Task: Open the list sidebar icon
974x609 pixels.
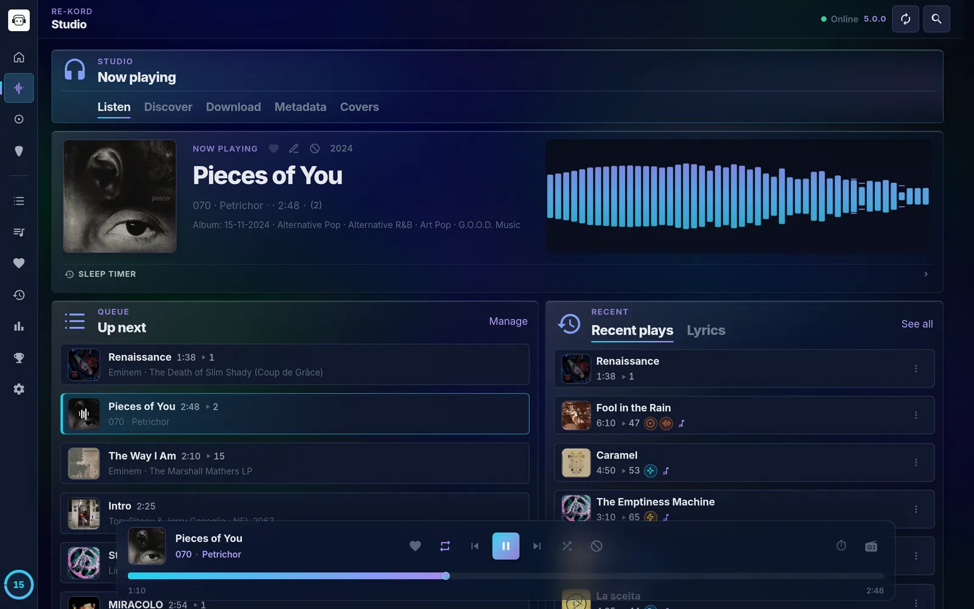Action: click(19, 201)
